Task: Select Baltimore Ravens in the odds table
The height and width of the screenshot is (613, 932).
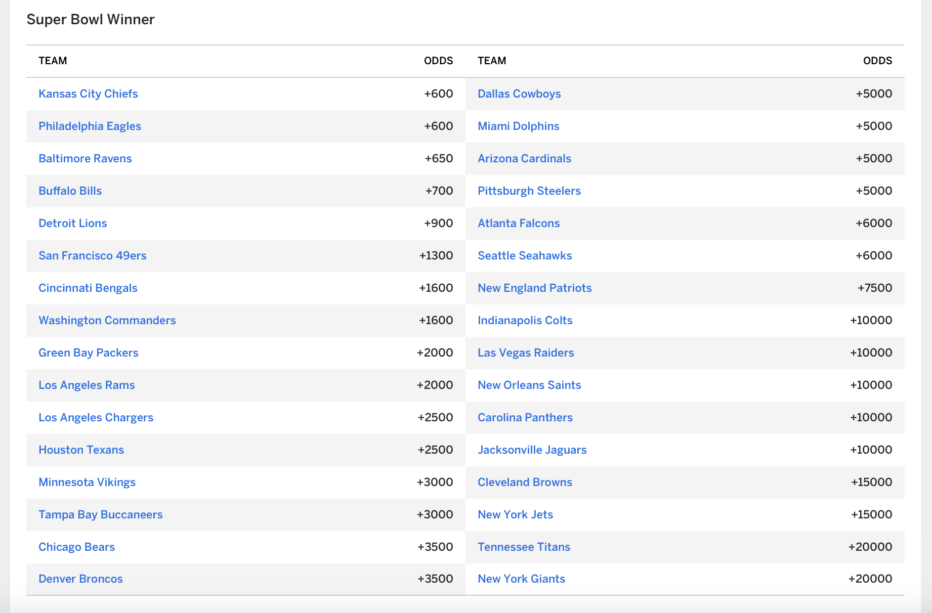Action: (x=85, y=158)
